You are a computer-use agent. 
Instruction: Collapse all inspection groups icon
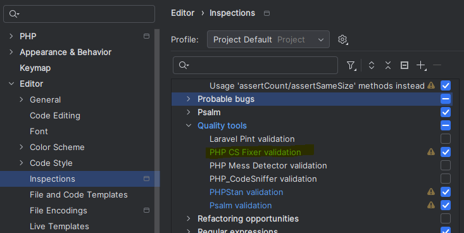[x=387, y=65]
